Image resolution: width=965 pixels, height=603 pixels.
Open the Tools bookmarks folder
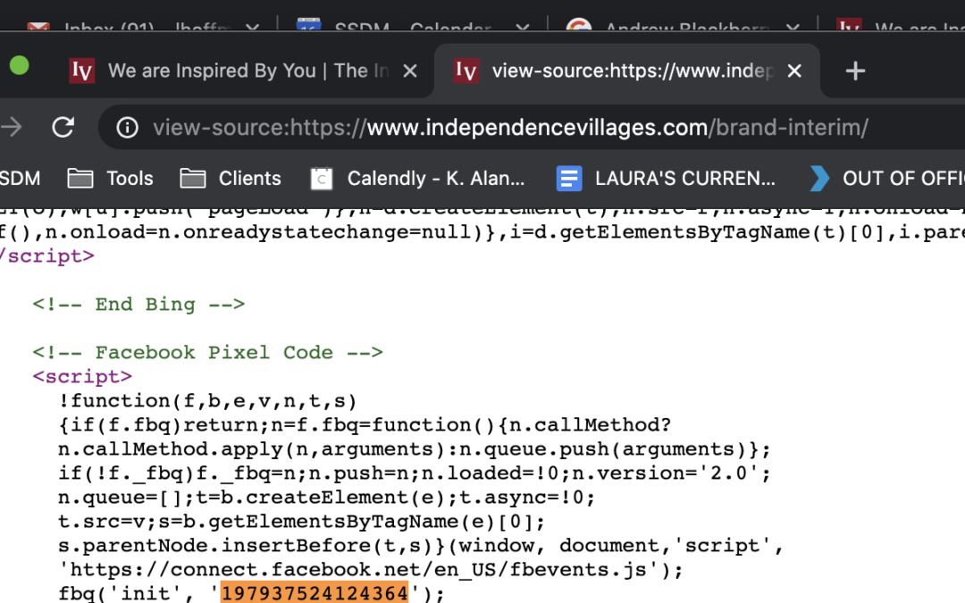pos(110,179)
